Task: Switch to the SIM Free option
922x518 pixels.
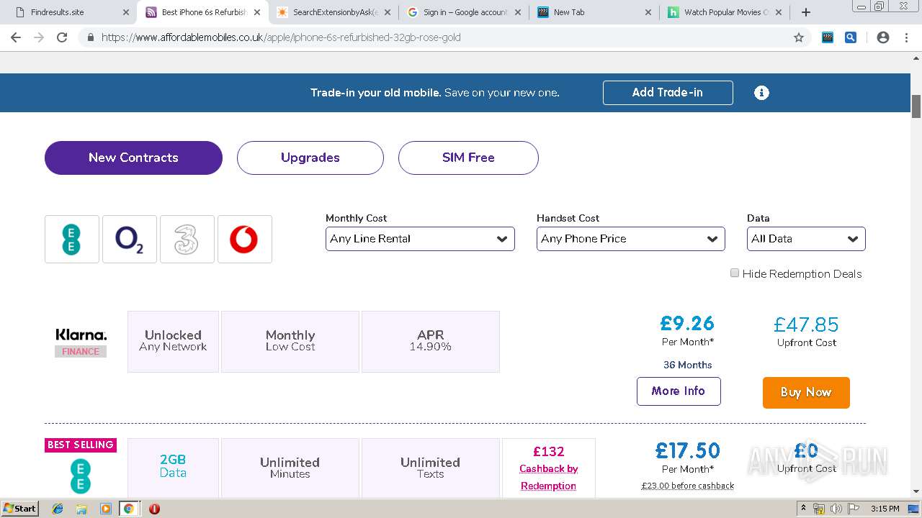Action: tap(468, 158)
